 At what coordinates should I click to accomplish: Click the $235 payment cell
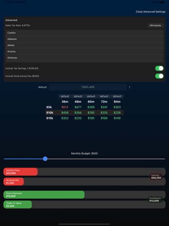coord(78,118)
